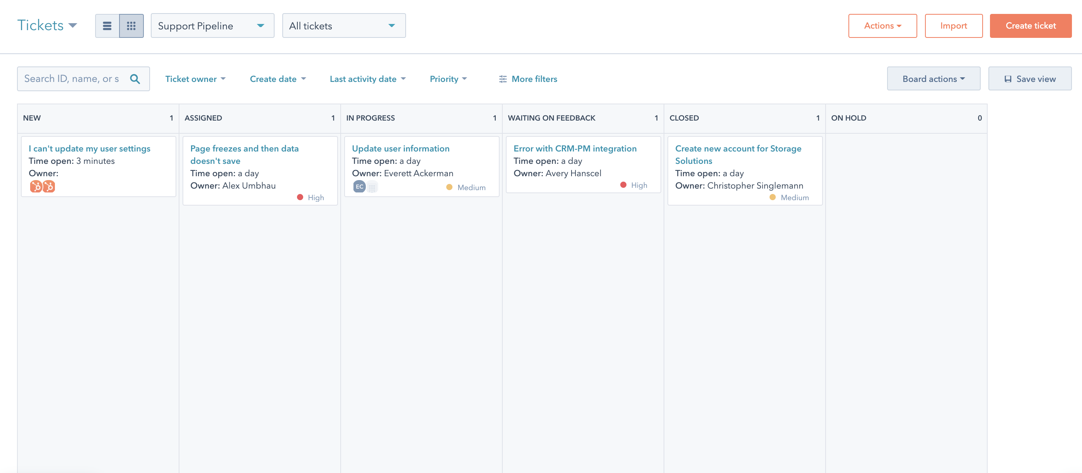Open the Error with CRM-PM integration ticket

point(575,148)
